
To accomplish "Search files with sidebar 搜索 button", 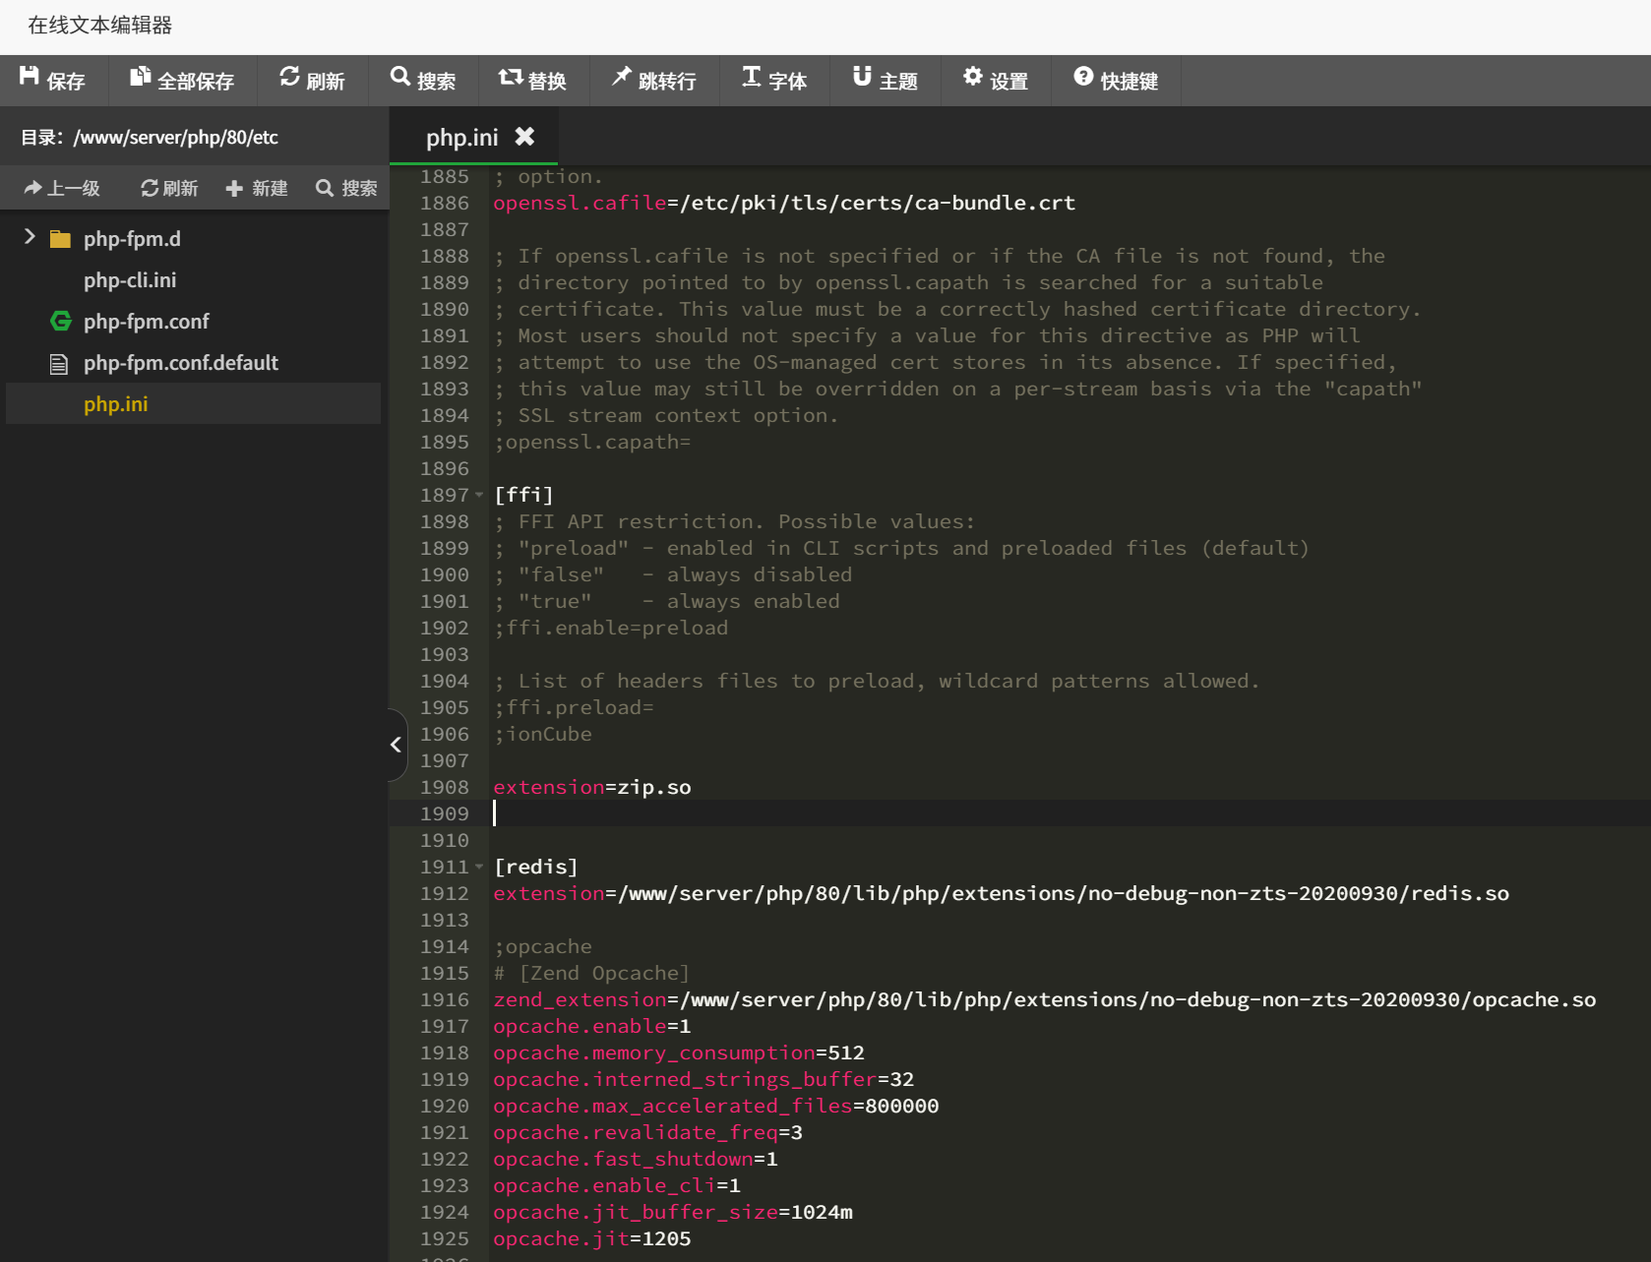I will pyautogui.click(x=346, y=188).
